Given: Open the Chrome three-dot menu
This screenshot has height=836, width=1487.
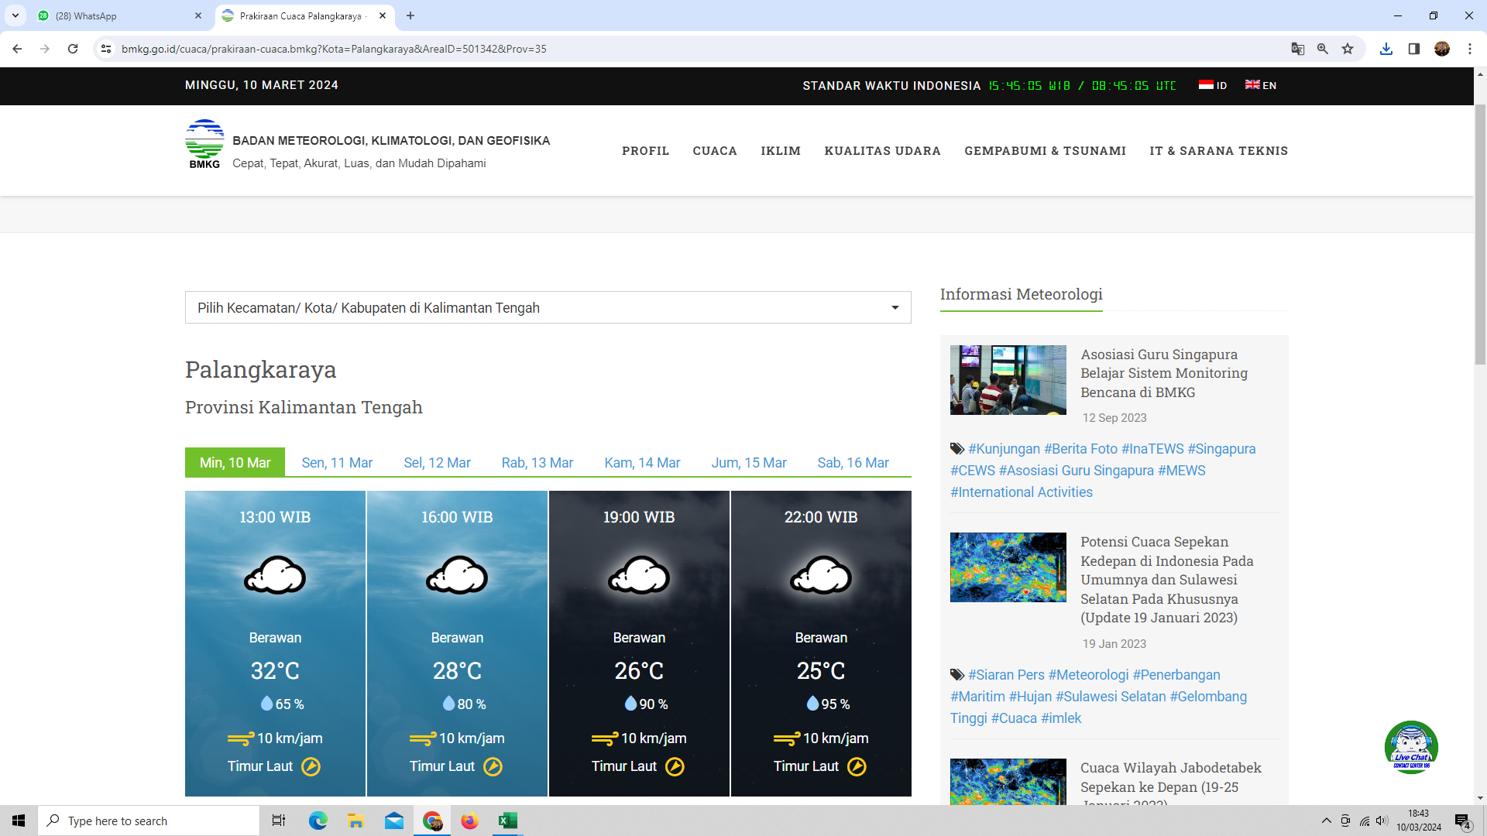Looking at the screenshot, I should 1470,49.
